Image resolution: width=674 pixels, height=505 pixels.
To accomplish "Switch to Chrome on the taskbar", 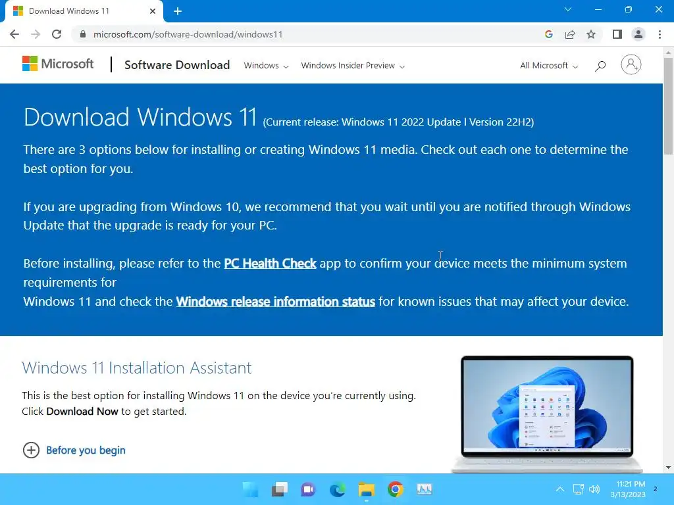I will click(396, 489).
